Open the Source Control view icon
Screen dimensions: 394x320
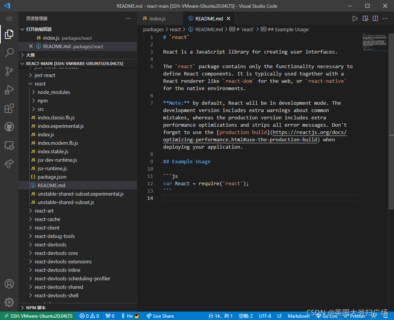click(x=9, y=71)
